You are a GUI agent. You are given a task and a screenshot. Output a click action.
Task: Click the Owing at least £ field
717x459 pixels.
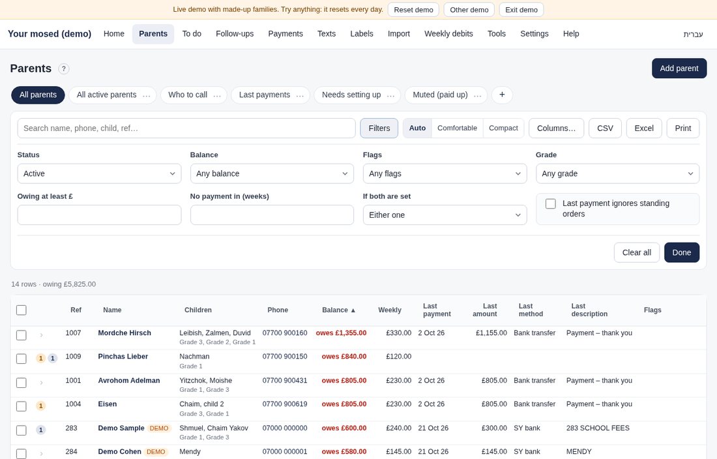coord(99,215)
